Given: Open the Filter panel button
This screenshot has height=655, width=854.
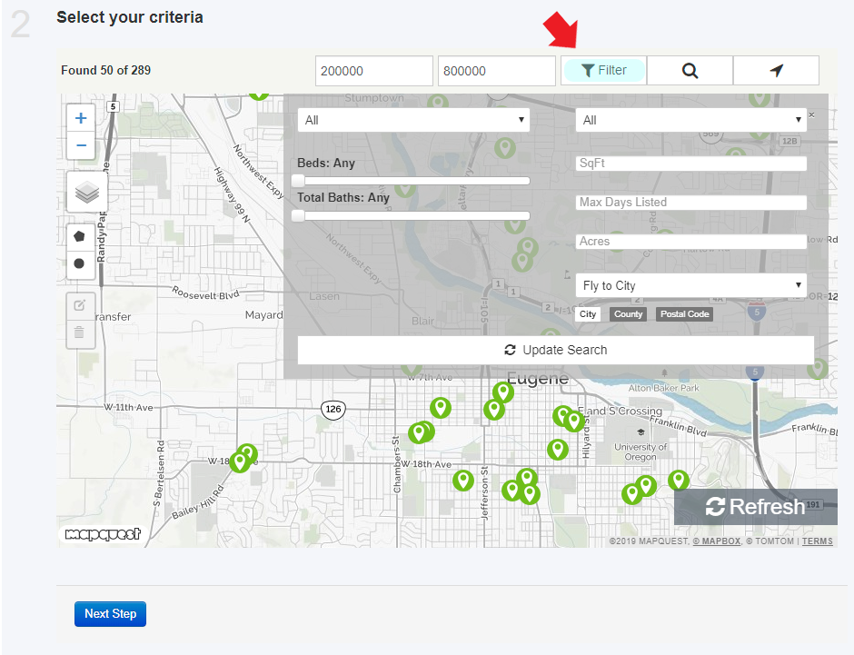Looking at the screenshot, I should tap(603, 70).
